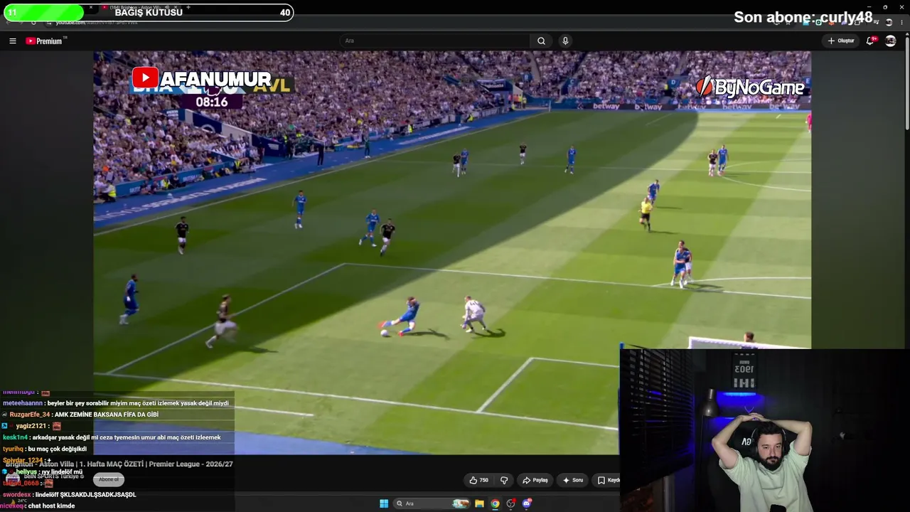Go to YouTube Premium home logo

pos(45,41)
